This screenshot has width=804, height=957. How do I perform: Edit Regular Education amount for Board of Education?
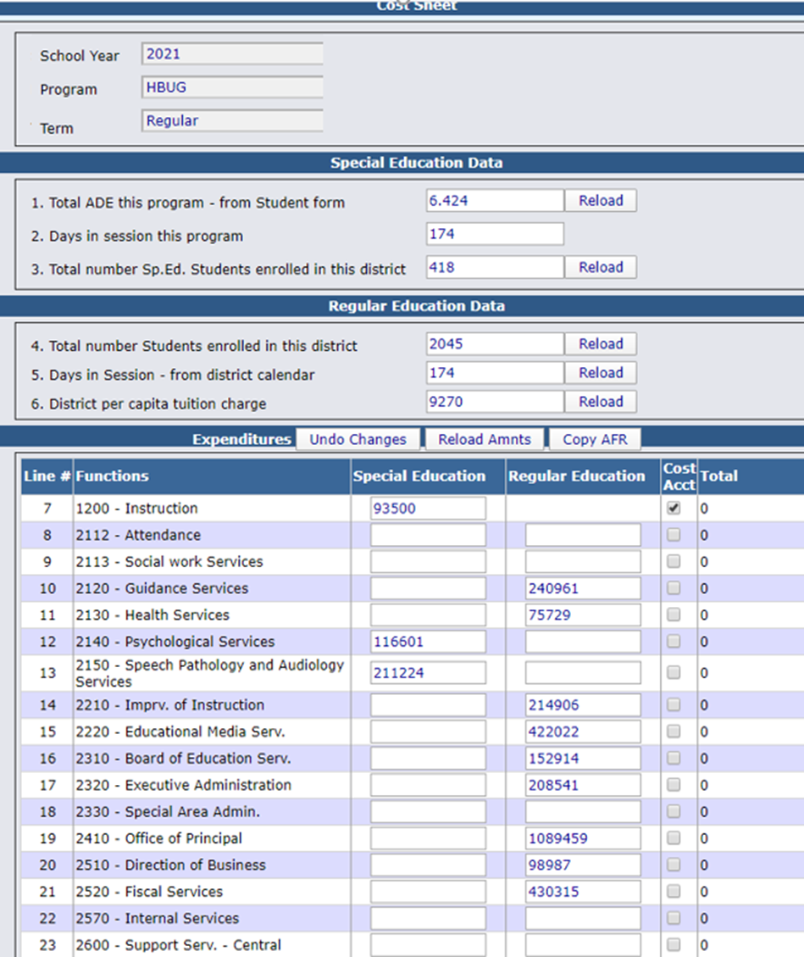[x=583, y=759]
